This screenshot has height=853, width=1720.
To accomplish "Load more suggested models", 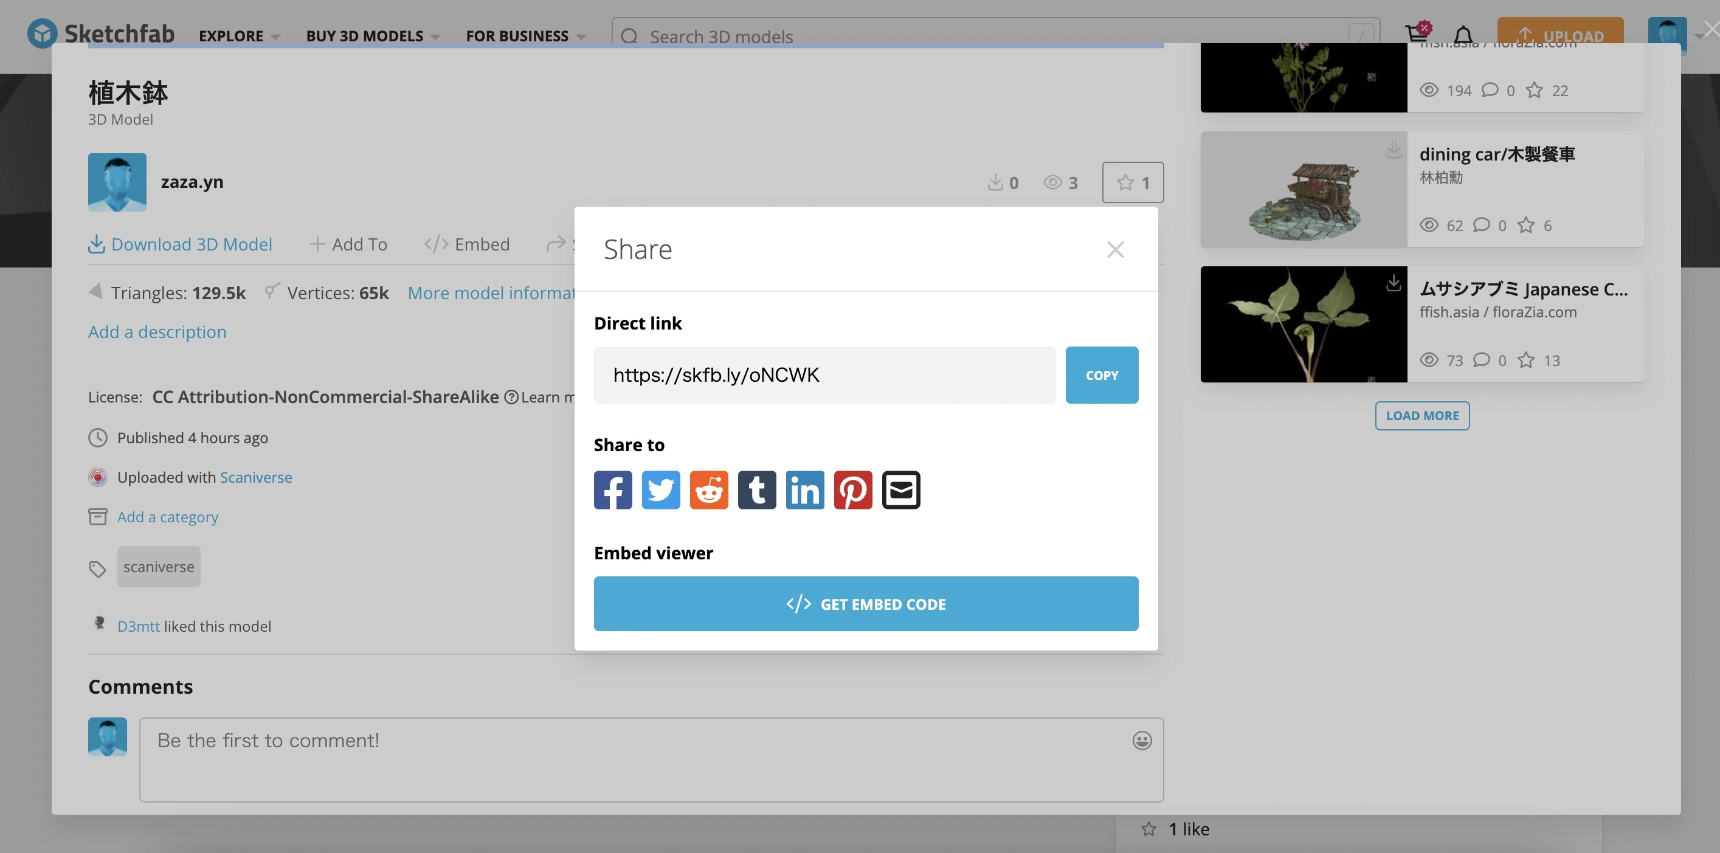I will (x=1422, y=416).
